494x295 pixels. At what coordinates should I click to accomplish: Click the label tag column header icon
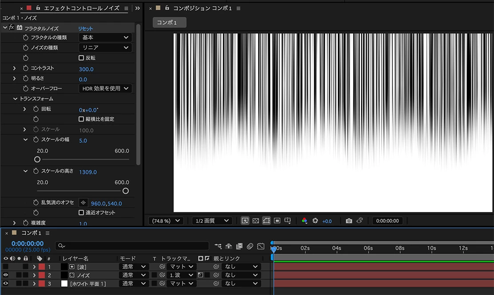click(40, 259)
